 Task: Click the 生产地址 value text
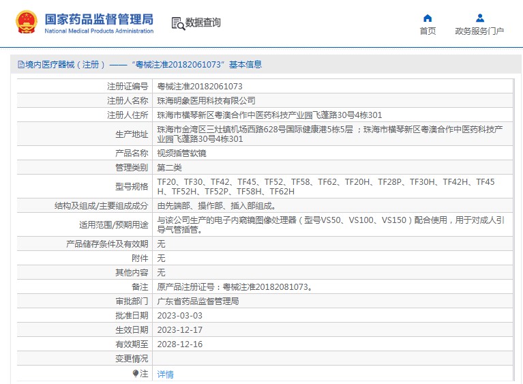330,134
